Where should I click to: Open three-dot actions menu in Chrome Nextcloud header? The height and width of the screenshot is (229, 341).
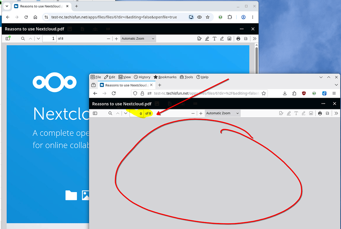point(242,29)
